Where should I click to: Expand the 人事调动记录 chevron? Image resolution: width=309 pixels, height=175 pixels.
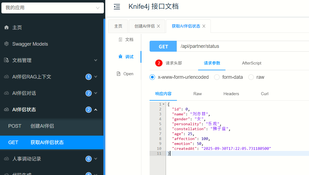(96, 159)
